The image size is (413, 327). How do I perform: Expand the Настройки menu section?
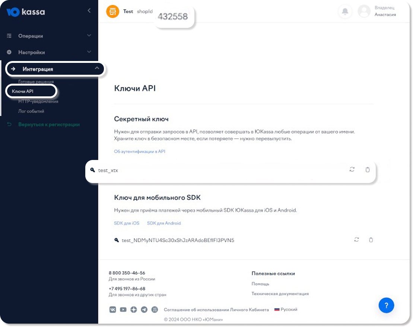pyautogui.click(x=89, y=52)
